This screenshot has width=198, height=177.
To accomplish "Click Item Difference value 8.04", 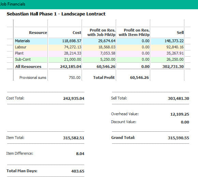I will click(x=80, y=154).
